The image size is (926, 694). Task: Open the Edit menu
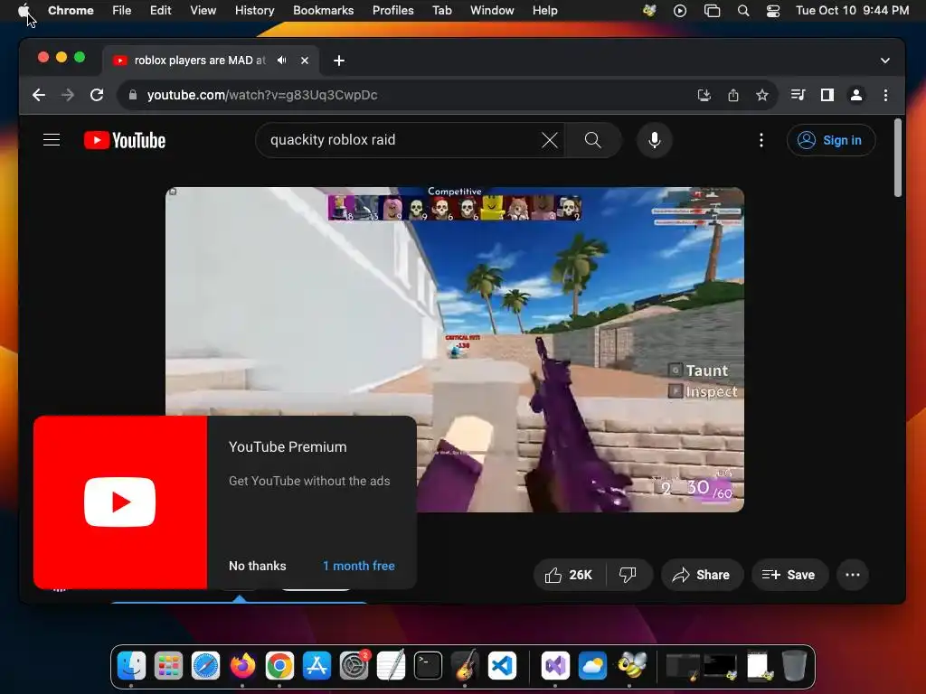click(160, 10)
